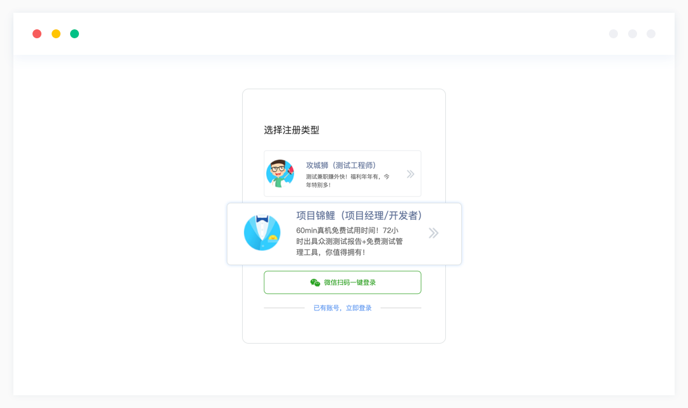The width and height of the screenshot is (688, 408).
Task: Click the blue suit project manager avatar
Action: tap(262, 233)
